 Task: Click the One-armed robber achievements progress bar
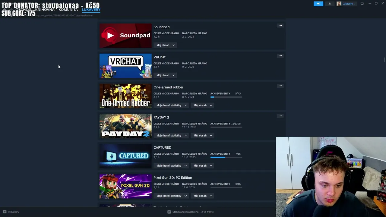click(226, 97)
